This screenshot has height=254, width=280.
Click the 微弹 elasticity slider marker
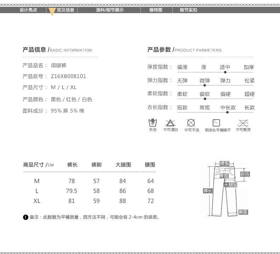point(205,85)
